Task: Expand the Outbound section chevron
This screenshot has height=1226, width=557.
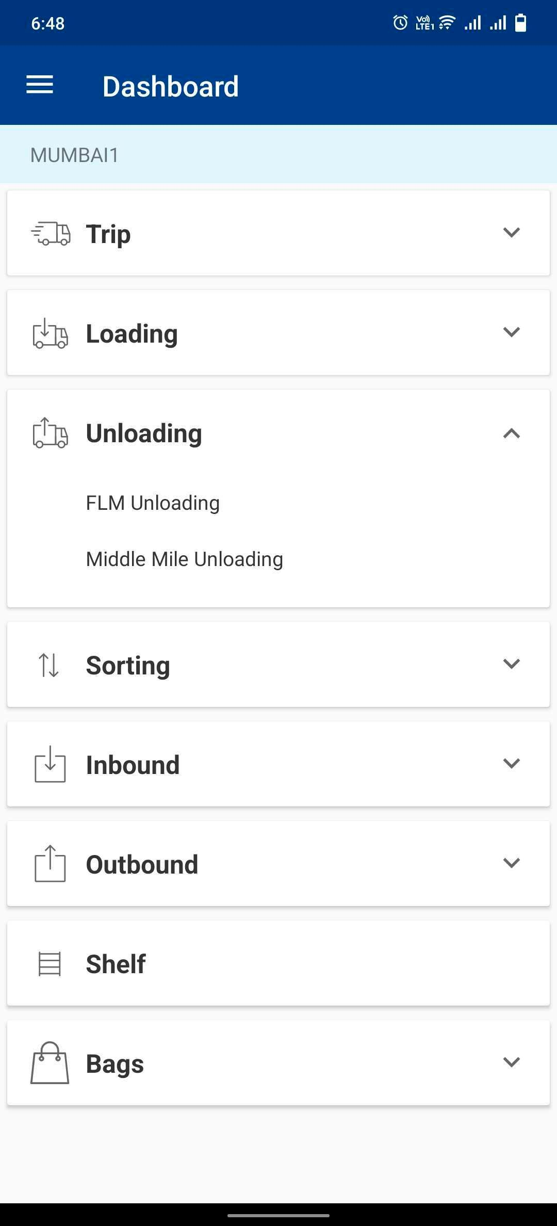Action: point(511,863)
